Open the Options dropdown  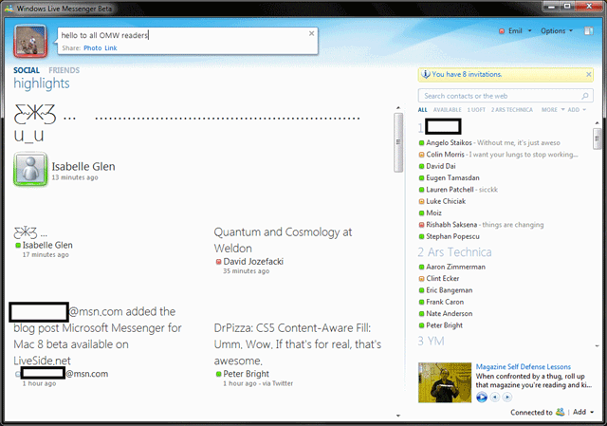557,31
